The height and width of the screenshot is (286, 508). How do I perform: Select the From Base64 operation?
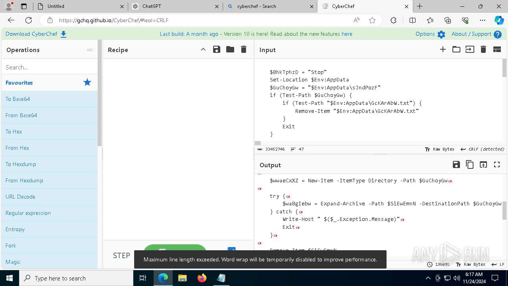(50, 115)
